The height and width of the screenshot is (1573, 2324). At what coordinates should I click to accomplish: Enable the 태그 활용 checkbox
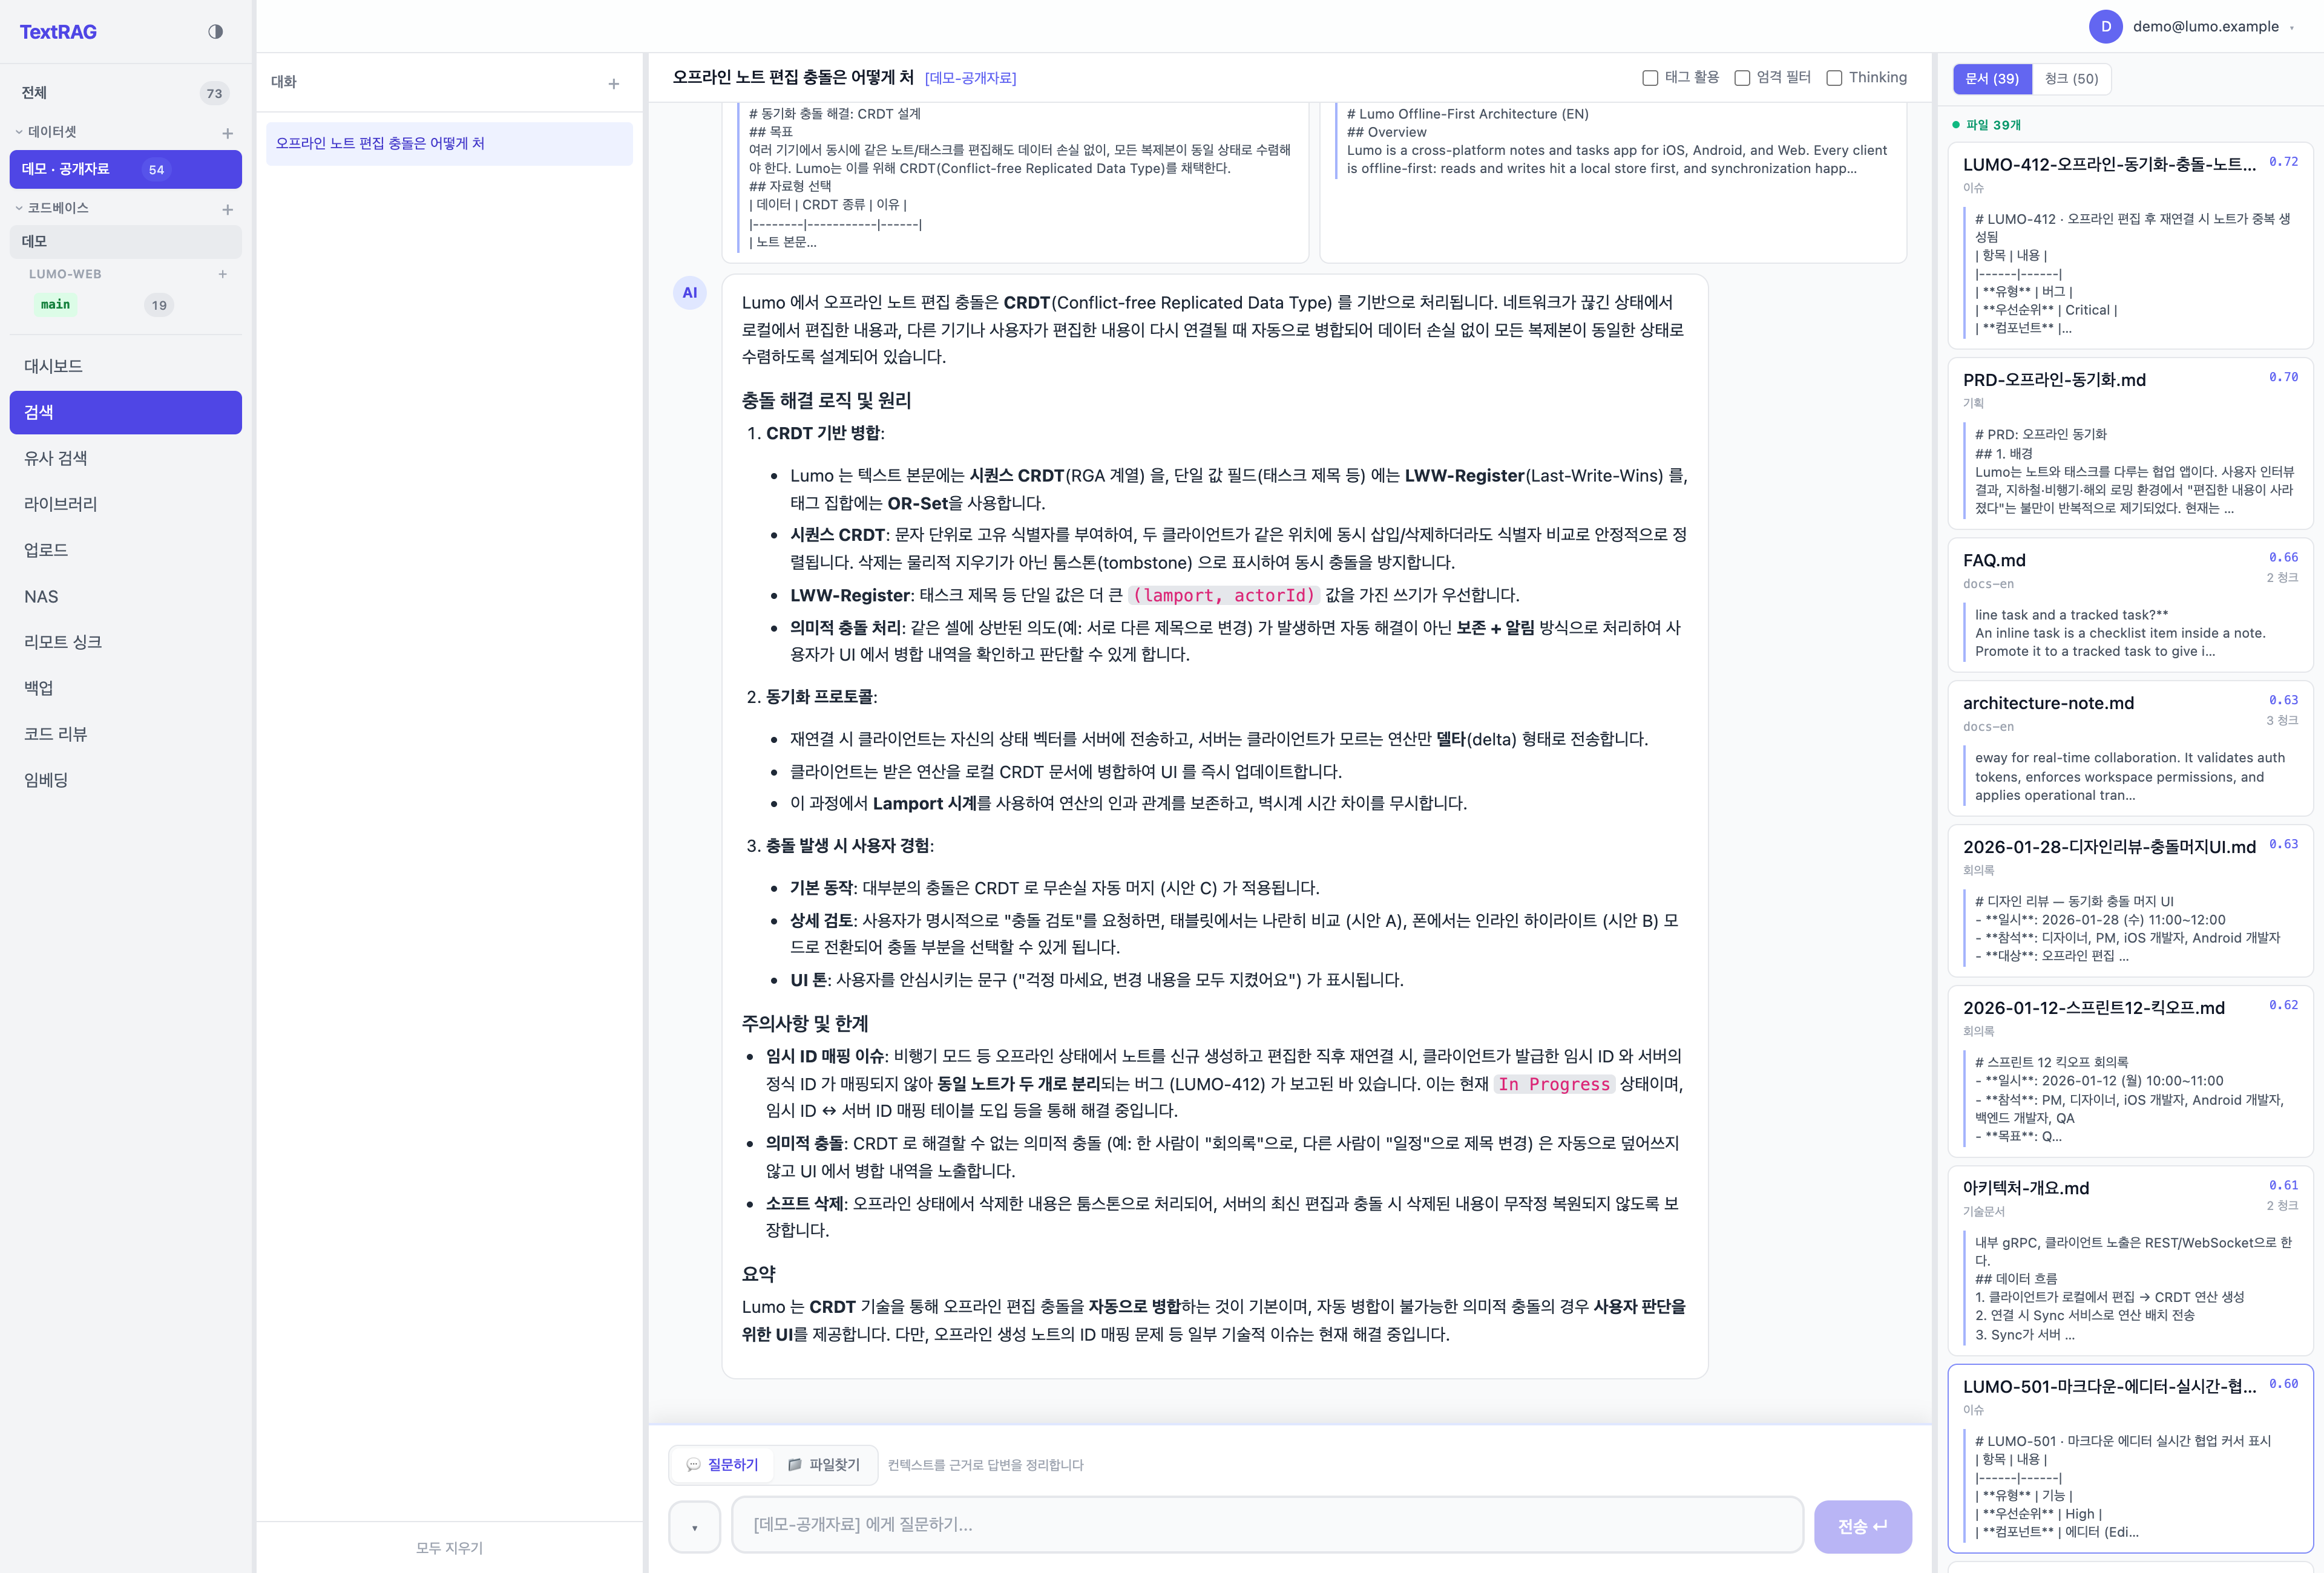click(x=1650, y=78)
